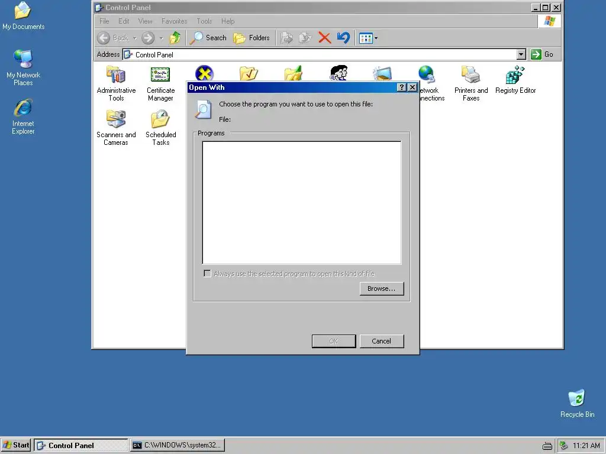This screenshot has height=454, width=606.
Task: Open Internet Explorer desktop icon
Action: 23,116
